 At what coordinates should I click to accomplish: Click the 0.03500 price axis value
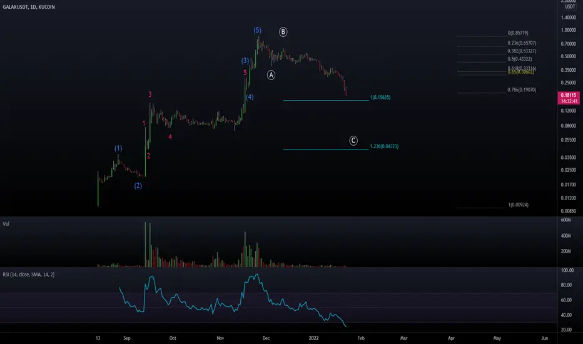point(568,158)
